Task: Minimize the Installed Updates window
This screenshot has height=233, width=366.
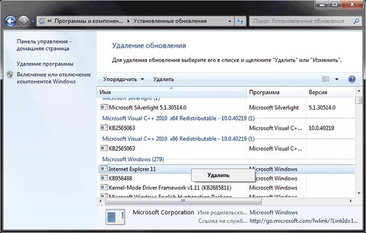Action: click(x=323, y=4)
